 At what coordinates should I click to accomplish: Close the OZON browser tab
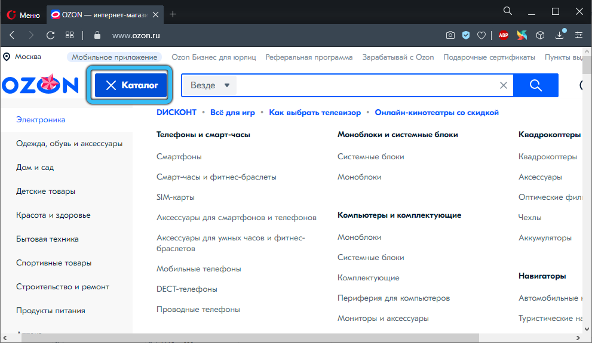point(155,15)
